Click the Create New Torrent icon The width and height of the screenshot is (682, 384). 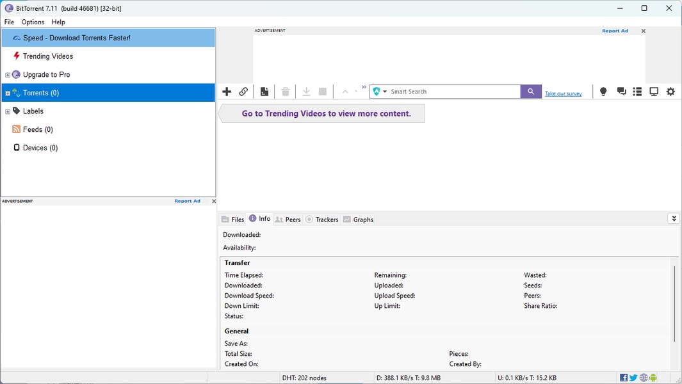(264, 92)
